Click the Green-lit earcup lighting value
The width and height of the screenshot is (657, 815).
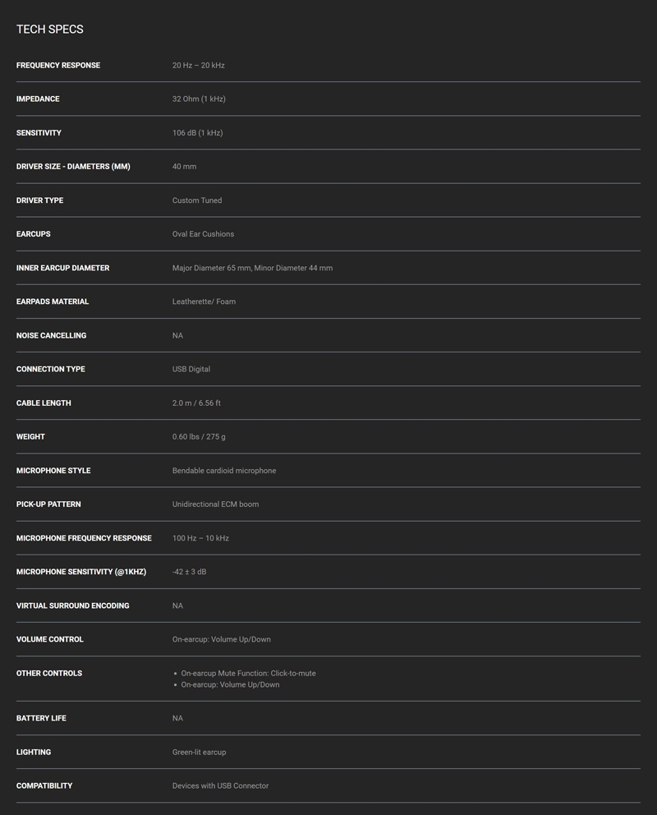pos(199,752)
